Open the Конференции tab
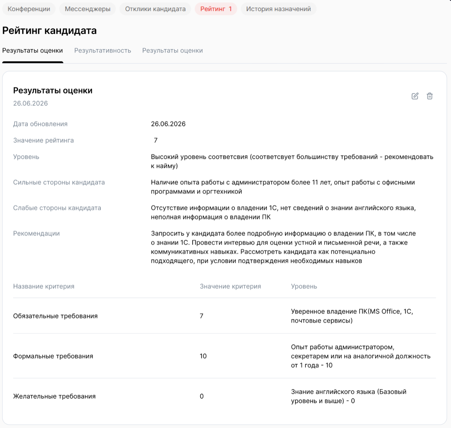The width and height of the screenshot is (451, 428). pyautogui.click(x=29, y=9)
